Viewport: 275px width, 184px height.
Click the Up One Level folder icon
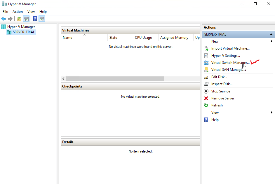[x=19, y=19]
